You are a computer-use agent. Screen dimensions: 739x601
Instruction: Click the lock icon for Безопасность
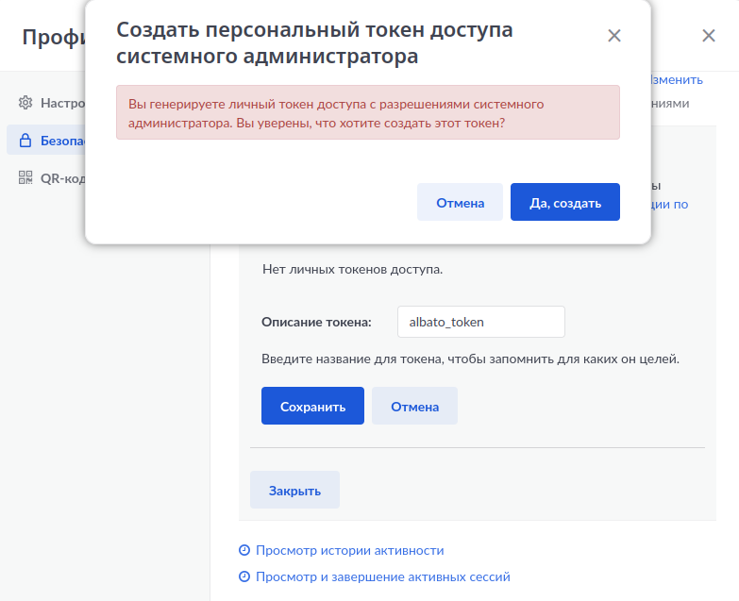click(x=25, y=141)
